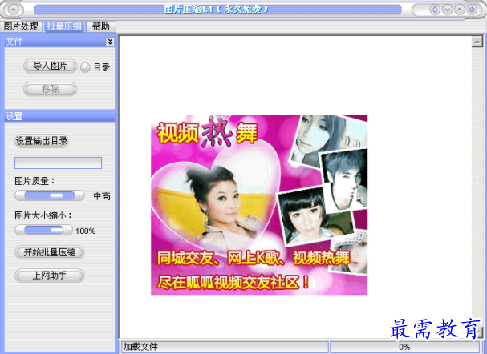Click the 图片质量 slider track
This screenshot has height=354, width=487.
tap(50, 195)
